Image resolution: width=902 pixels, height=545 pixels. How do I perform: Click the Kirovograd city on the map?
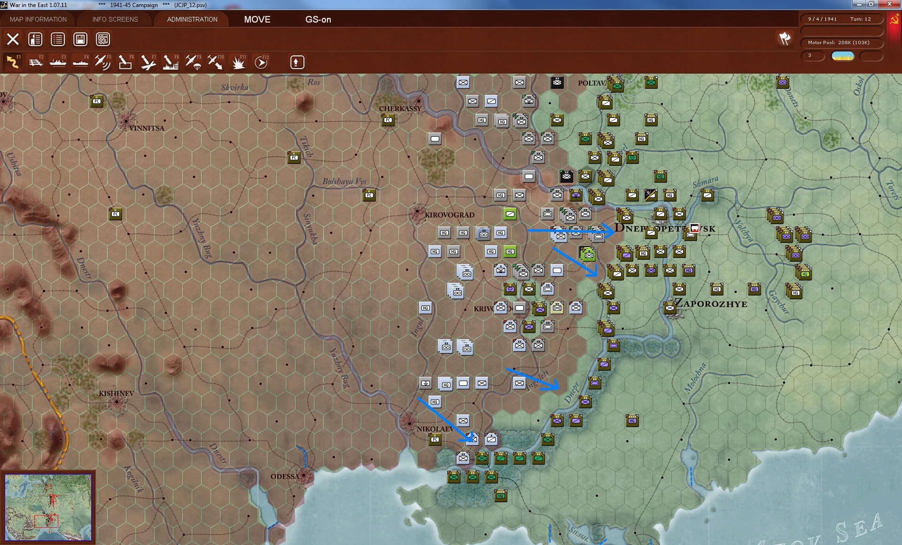[417, 212]
